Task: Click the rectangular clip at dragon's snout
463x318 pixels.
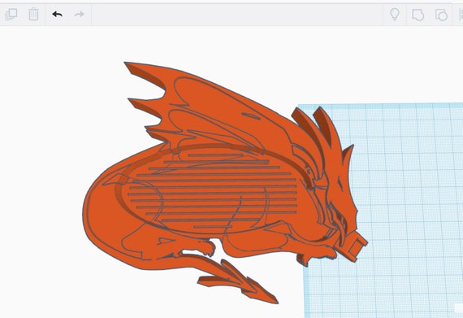Action: tap(354, 246)
